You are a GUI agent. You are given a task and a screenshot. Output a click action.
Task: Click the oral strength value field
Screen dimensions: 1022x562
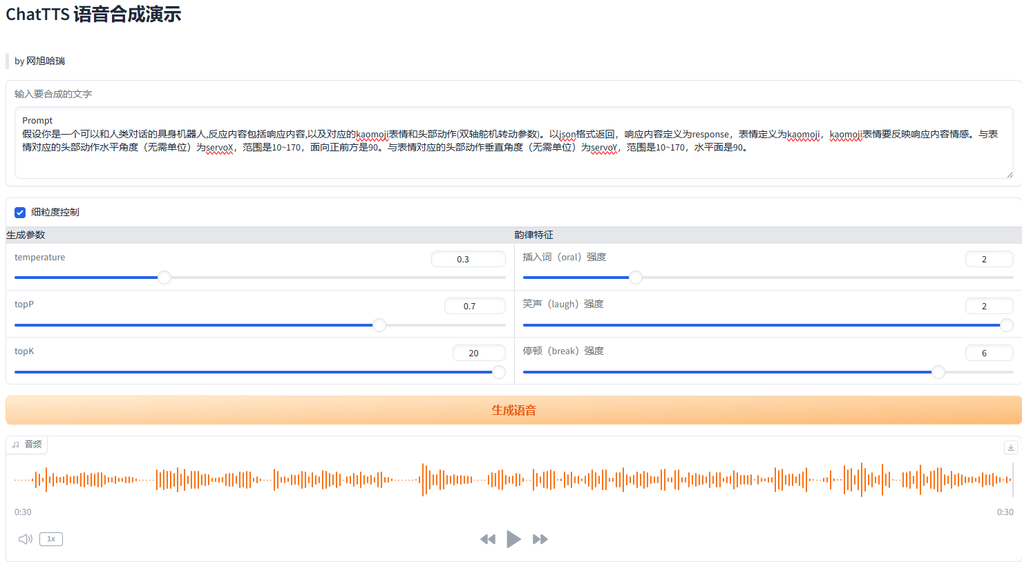tap(990, 259)
